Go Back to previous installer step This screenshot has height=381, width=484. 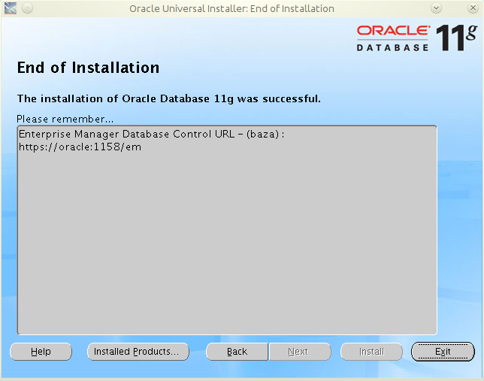(x=237, y=352)
